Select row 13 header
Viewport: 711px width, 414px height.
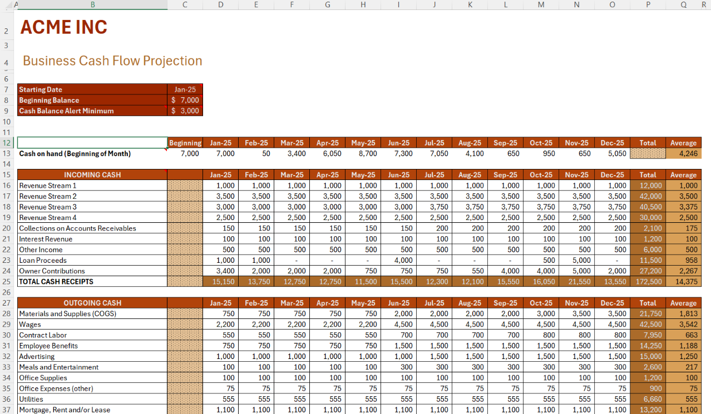tap(7, 153)
